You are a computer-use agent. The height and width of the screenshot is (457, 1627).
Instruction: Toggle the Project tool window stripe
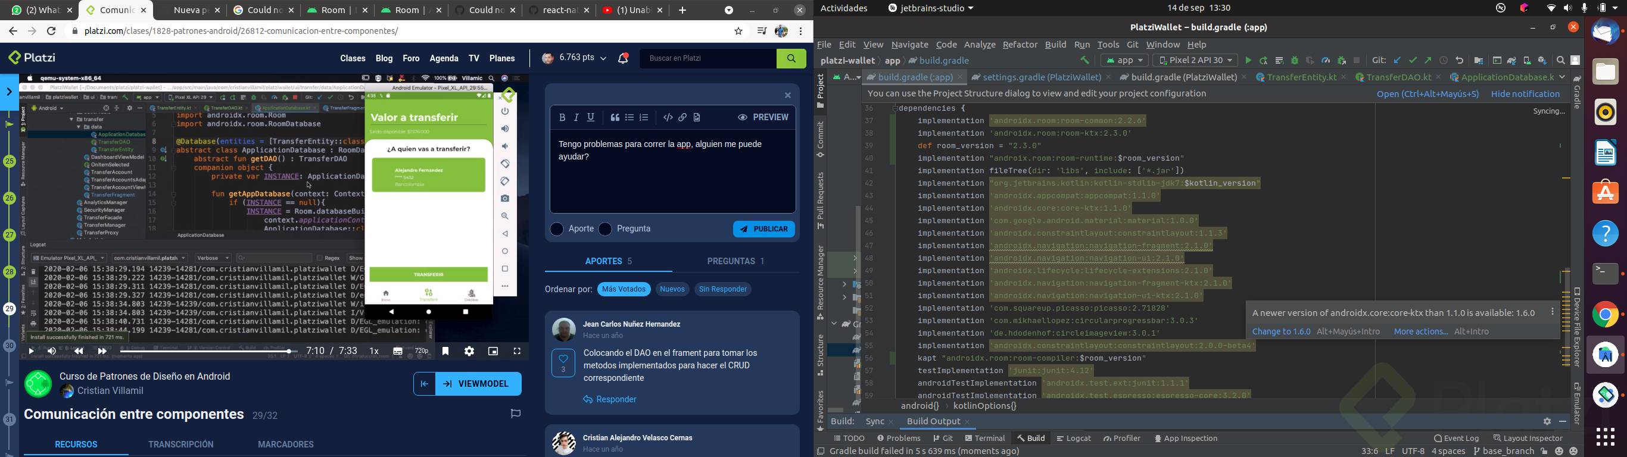click(821, 92)
